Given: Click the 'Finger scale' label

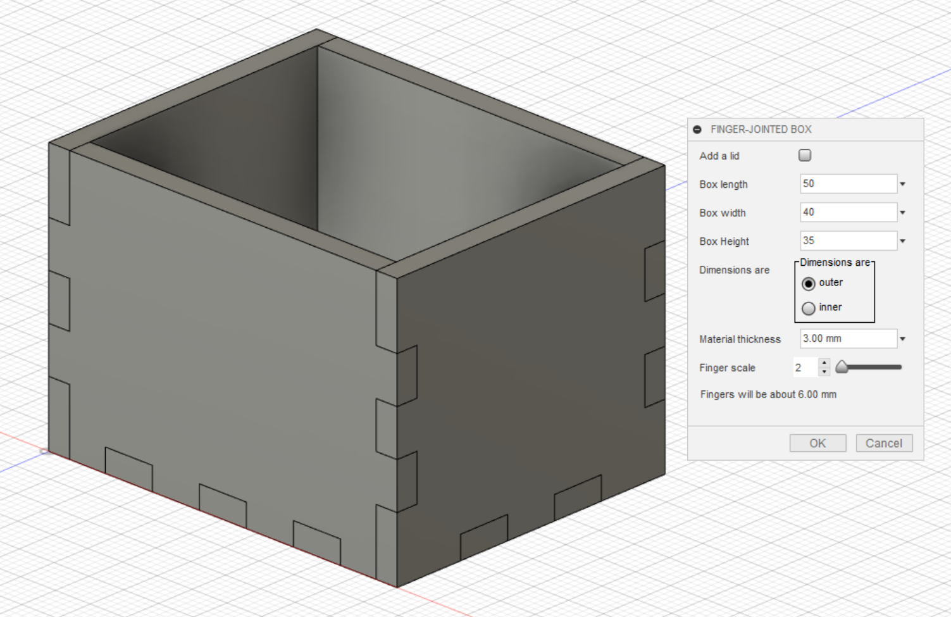Looking at the screenshot, I should click(x=727, y=368).
